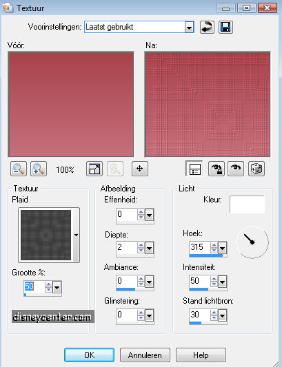Image resolution: width=282 pixels, height=367 pixels.
Task: Toggle the show/hide previews button
Action: click(x=194, y=169)
